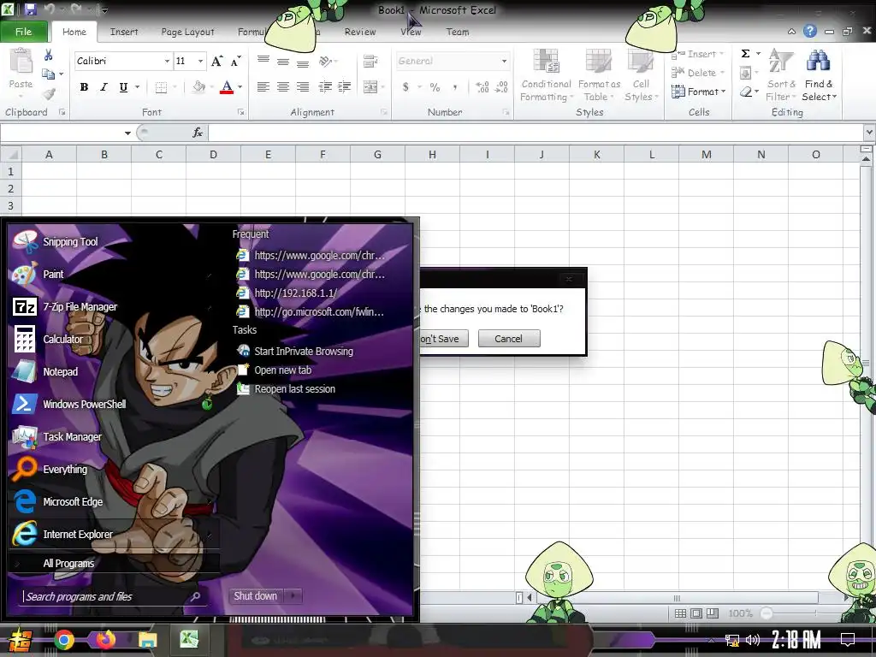Click the Format Painter brush
Image resolution: width=876 pixels, height=657 pixels.
point(49,93)
